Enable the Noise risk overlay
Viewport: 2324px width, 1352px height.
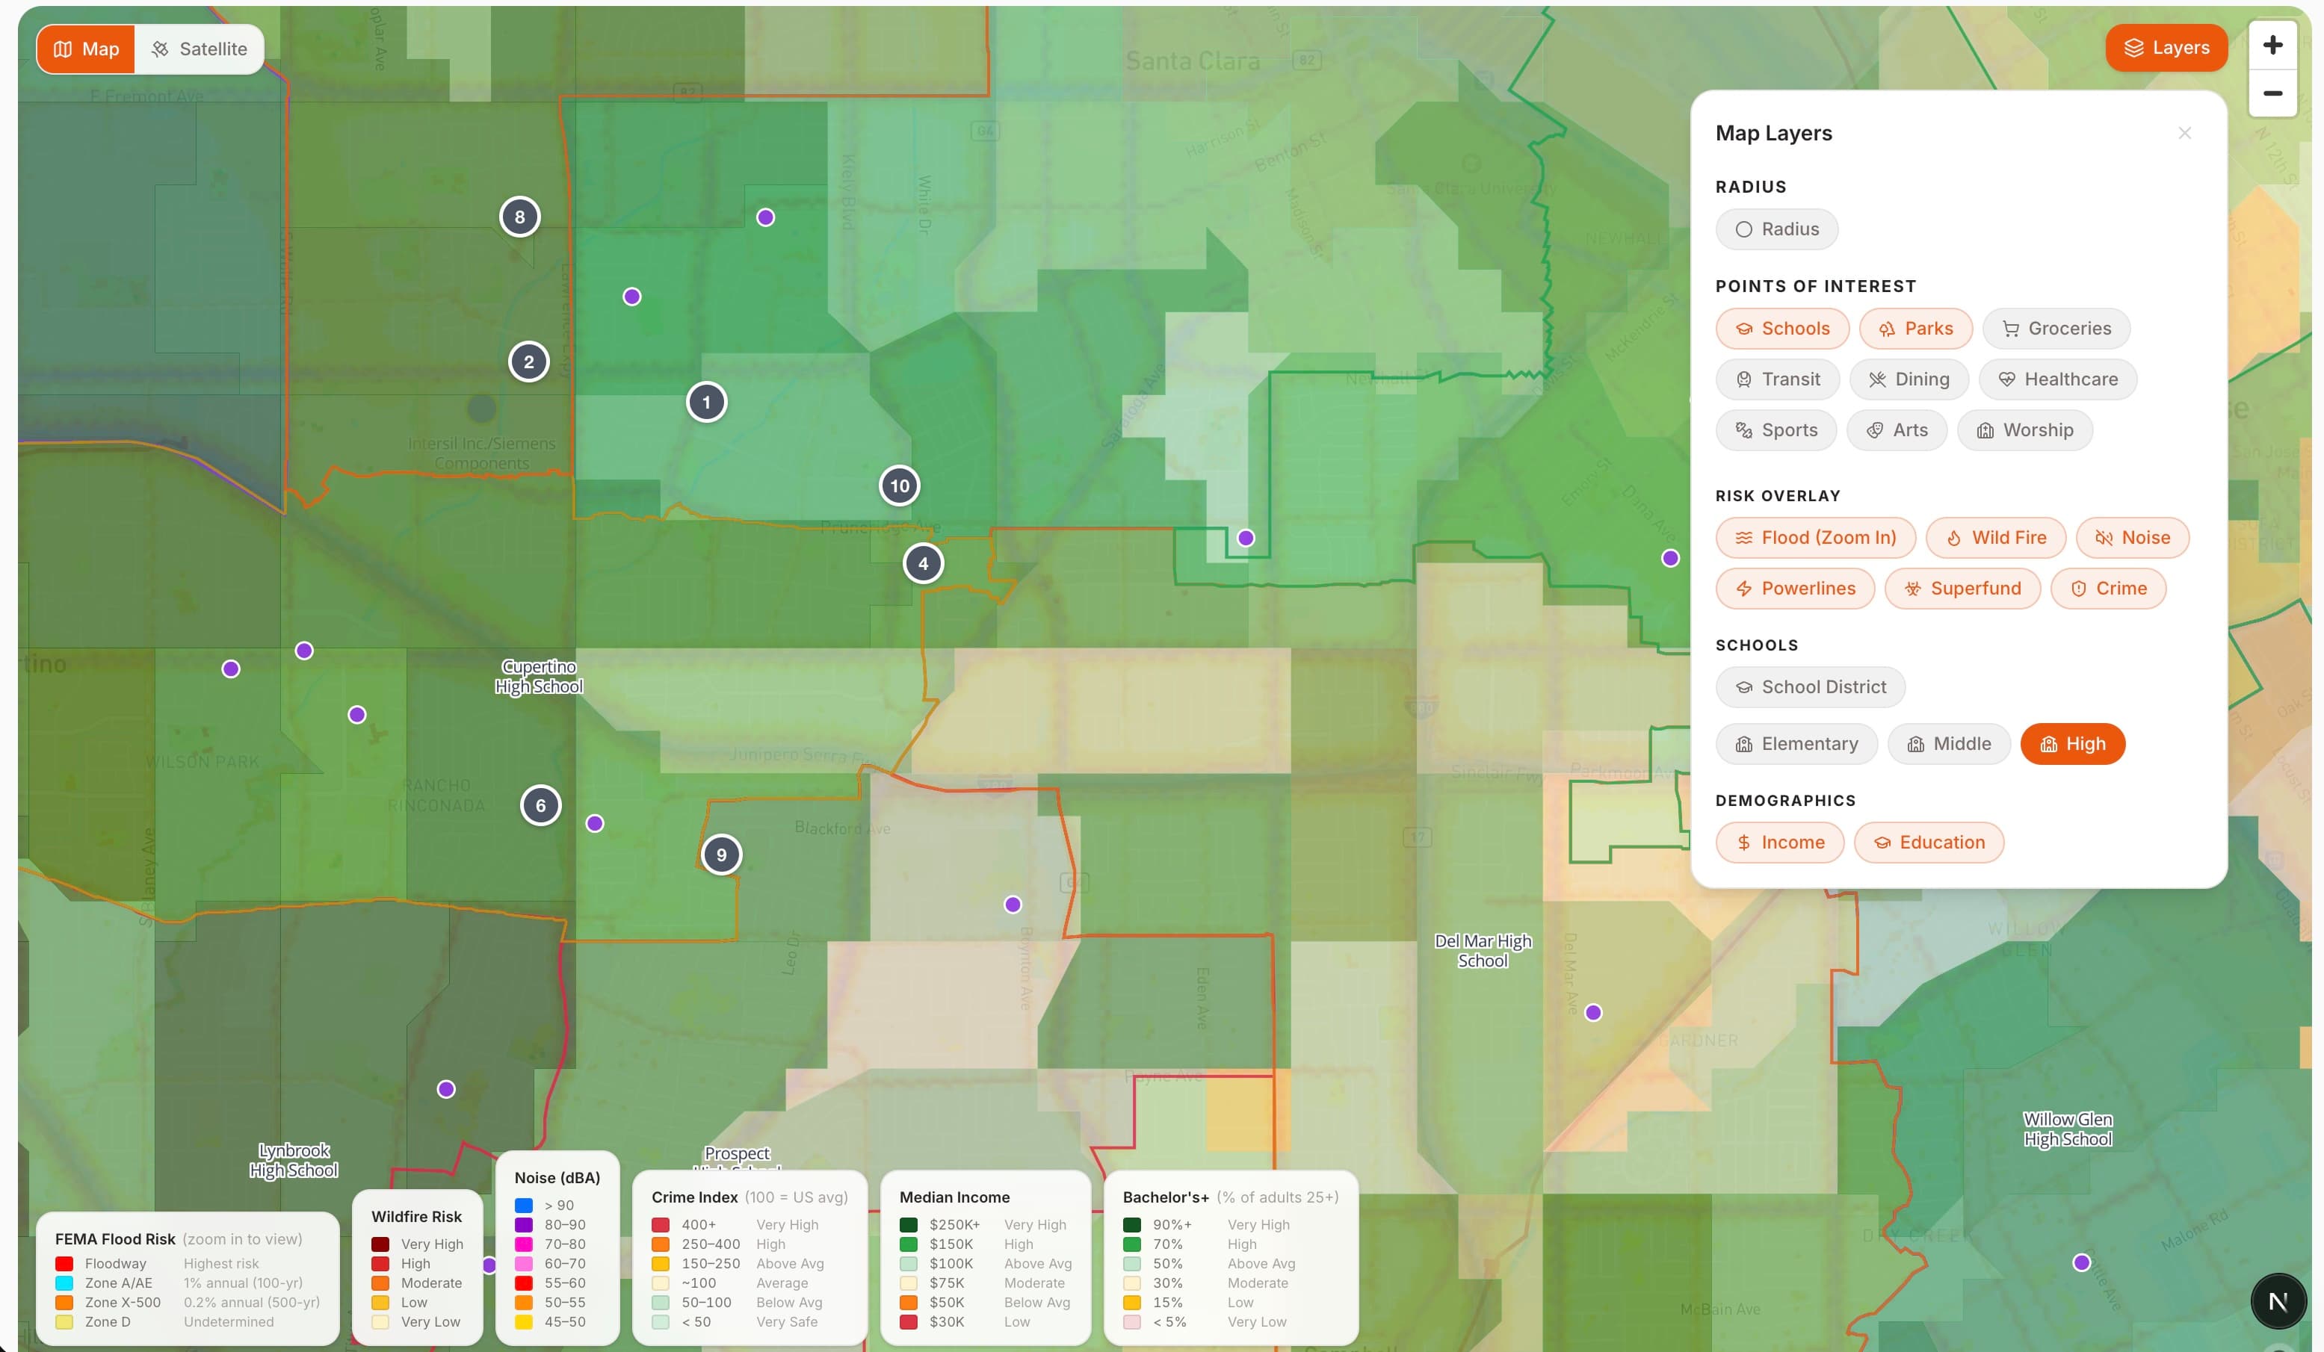click(x=2132, y=537)
